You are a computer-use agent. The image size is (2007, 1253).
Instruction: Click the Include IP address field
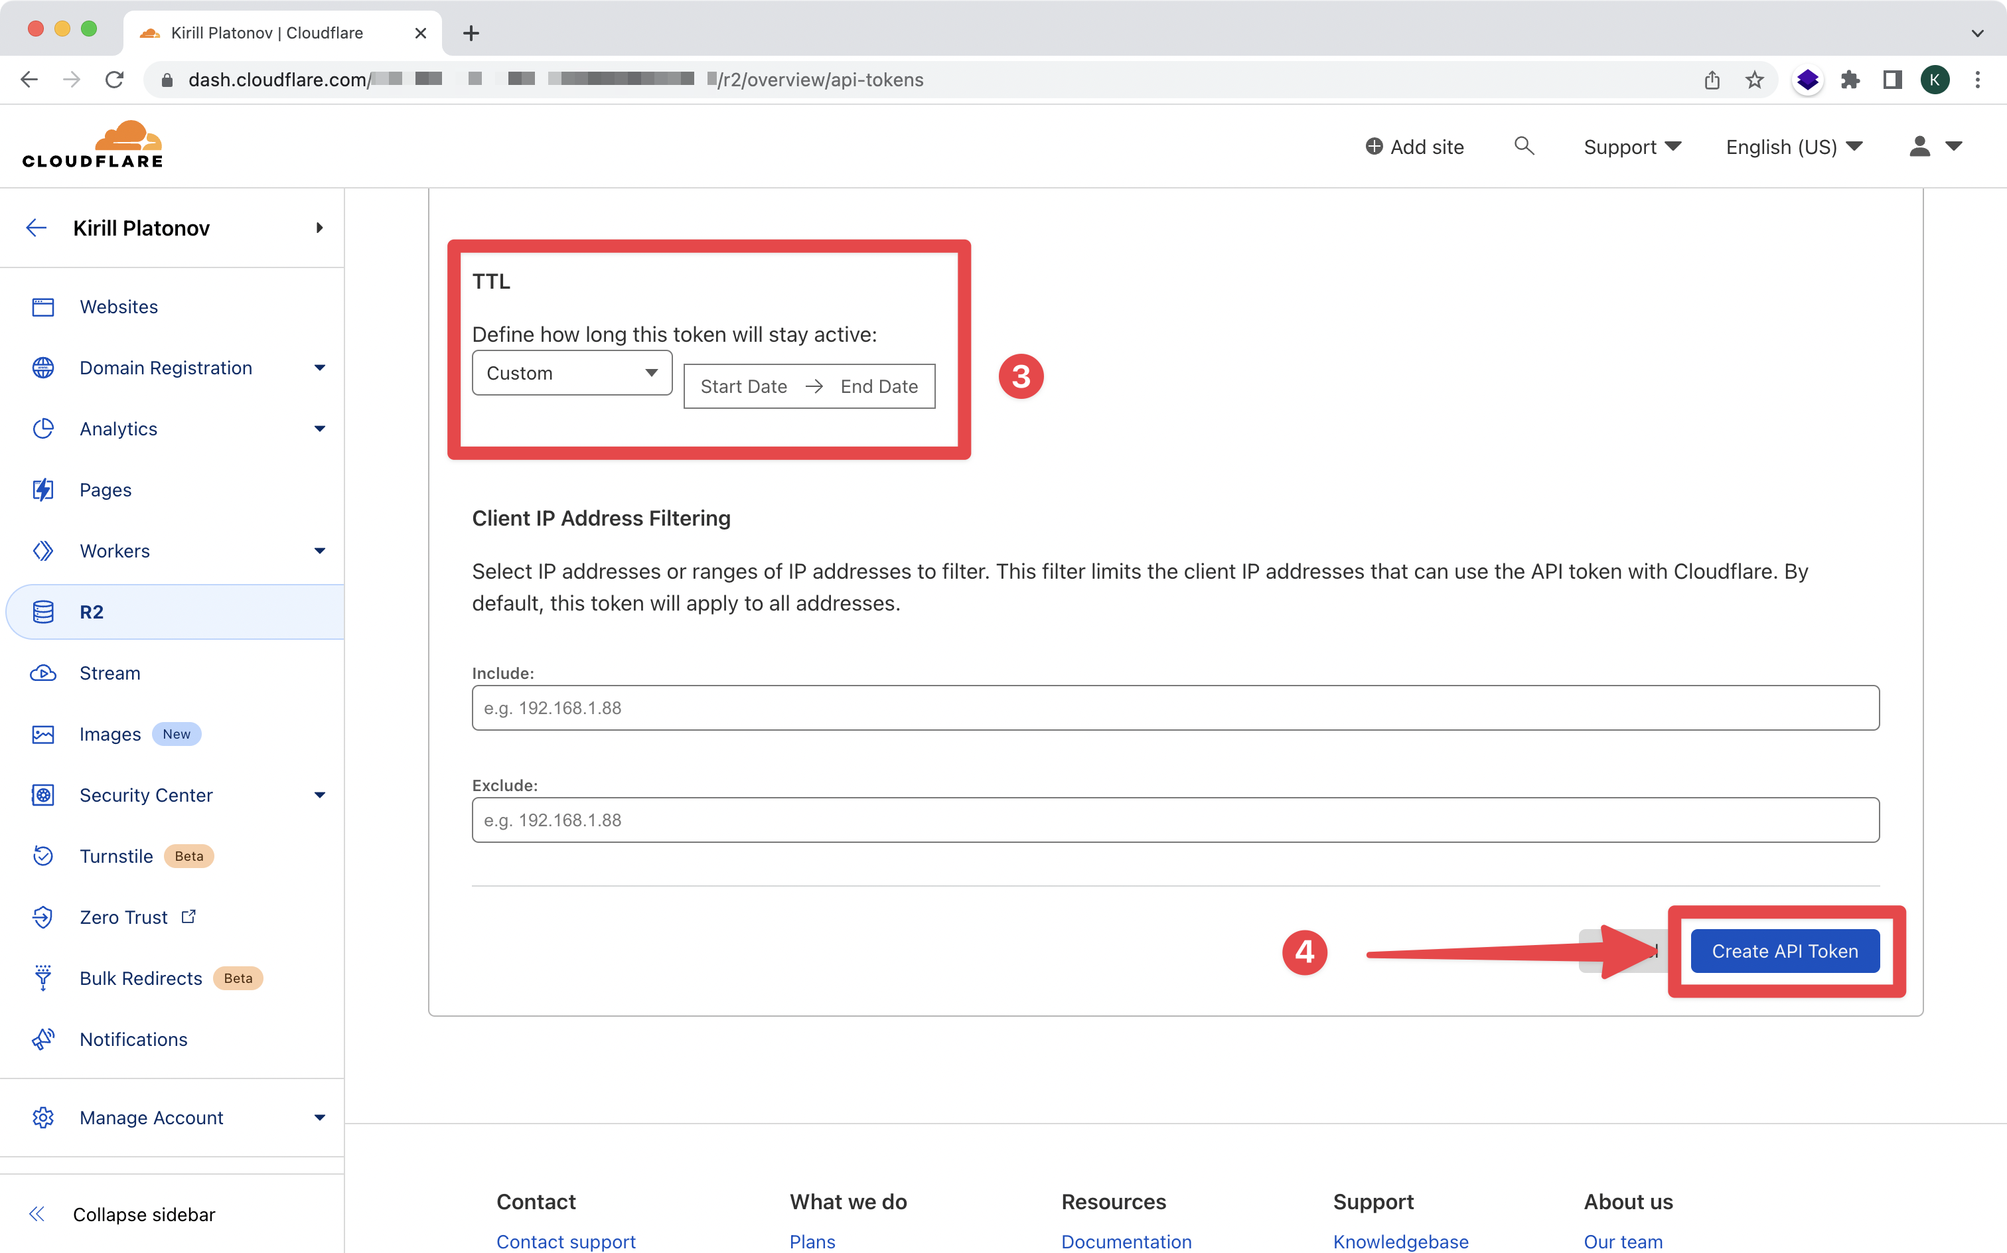click(1175, 707)
